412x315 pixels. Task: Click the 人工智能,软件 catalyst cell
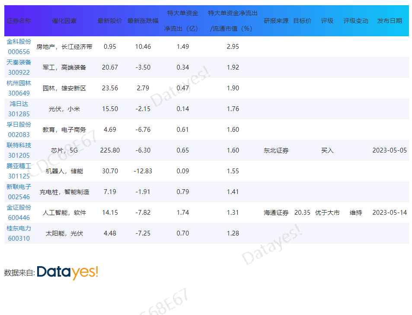tap(64, 213)
